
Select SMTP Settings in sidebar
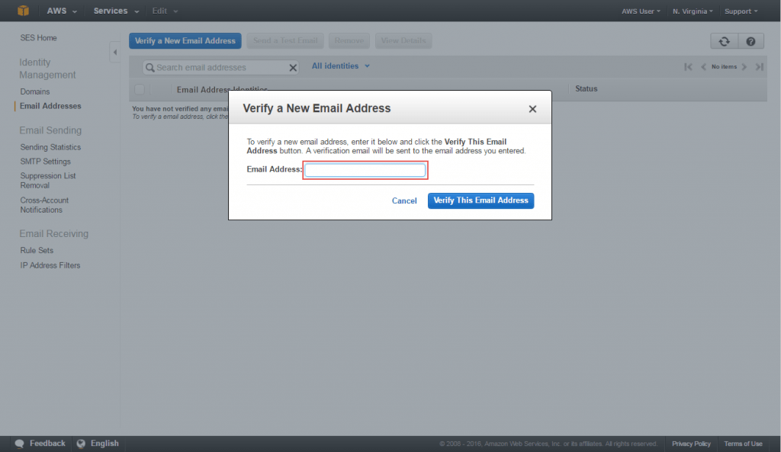click(46, 162)
